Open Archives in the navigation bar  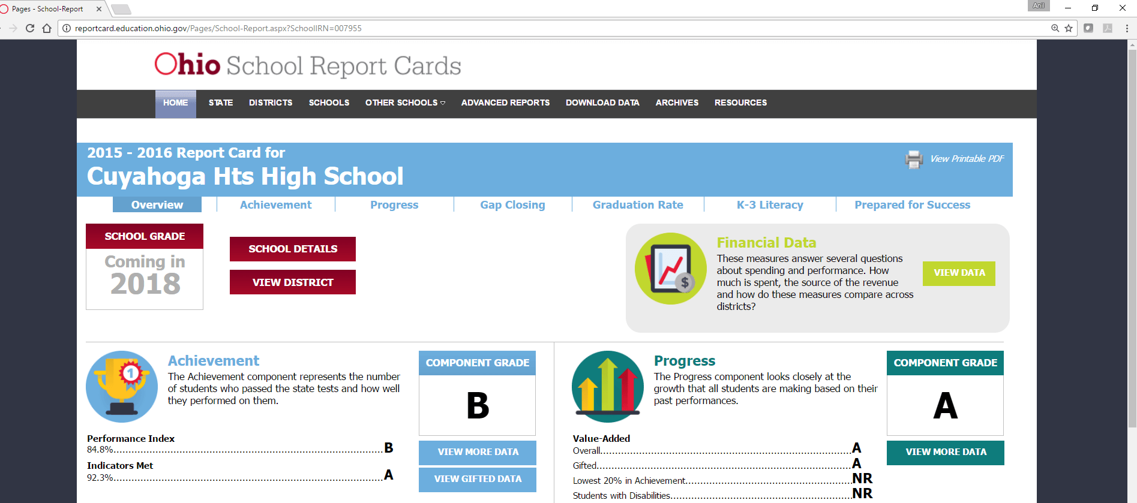click(677, 103)
